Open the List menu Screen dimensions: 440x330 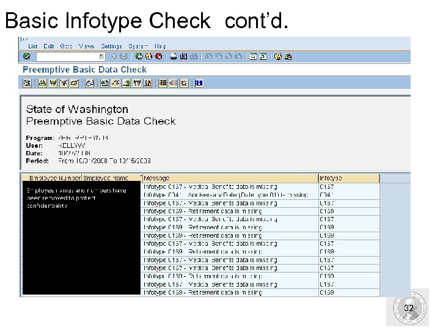click(x=33, y=46)
